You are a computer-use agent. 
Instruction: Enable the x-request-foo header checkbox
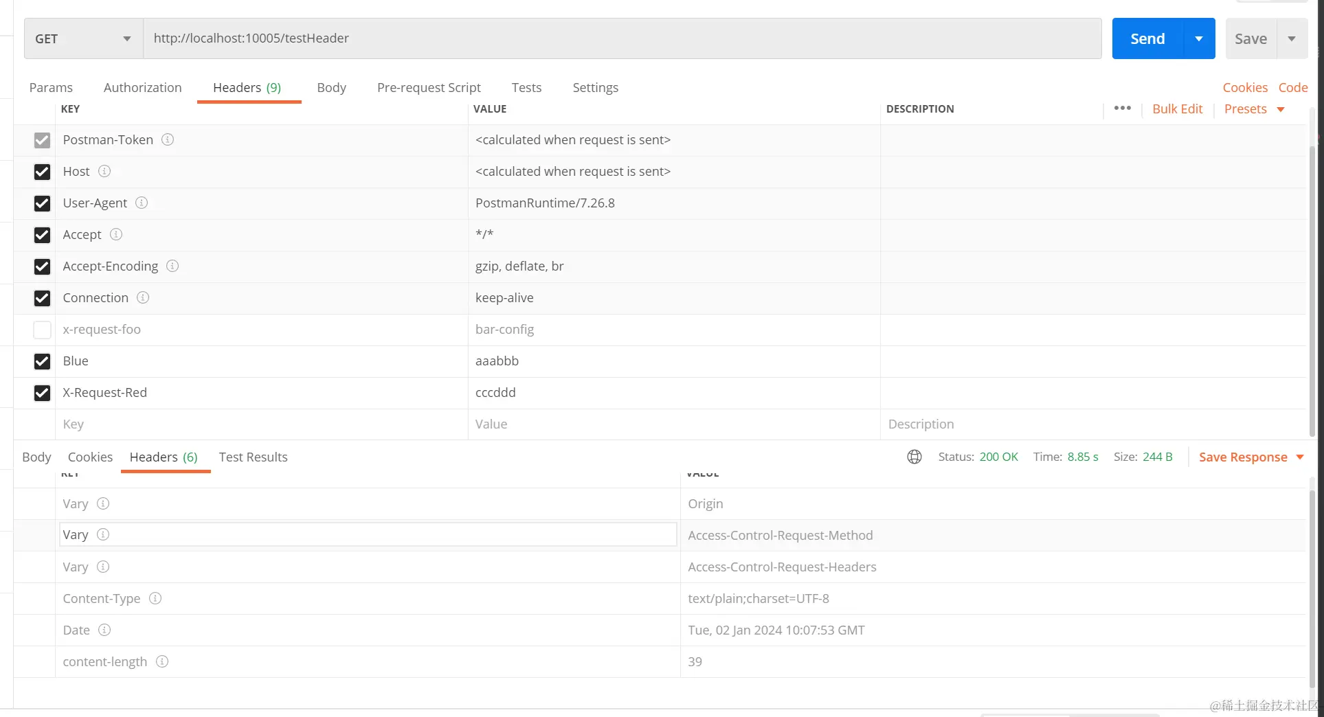[42, 330]
